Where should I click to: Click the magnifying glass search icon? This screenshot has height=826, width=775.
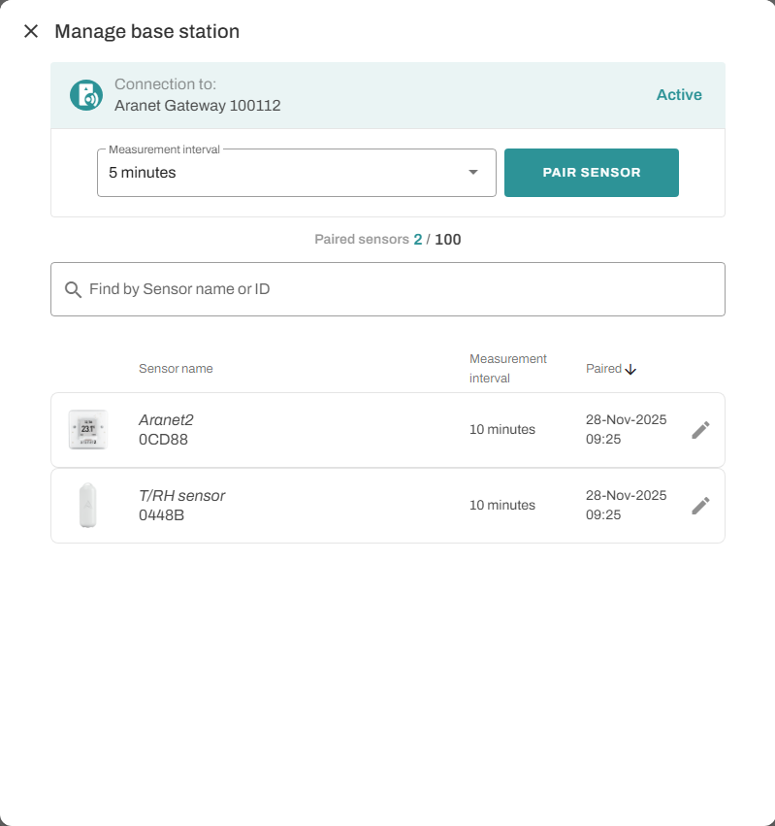pos(73,289)
